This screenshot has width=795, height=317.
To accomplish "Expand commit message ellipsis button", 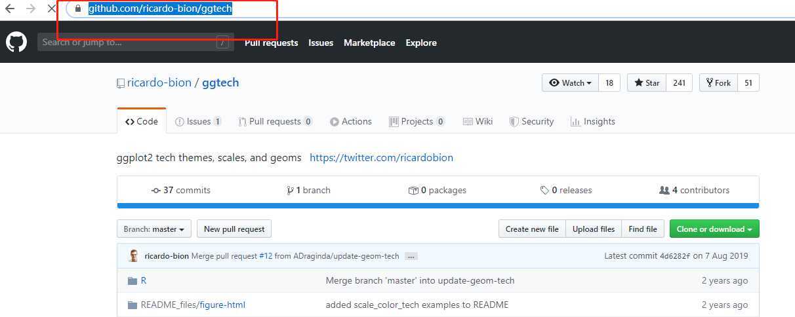I will tap(411, 256).
